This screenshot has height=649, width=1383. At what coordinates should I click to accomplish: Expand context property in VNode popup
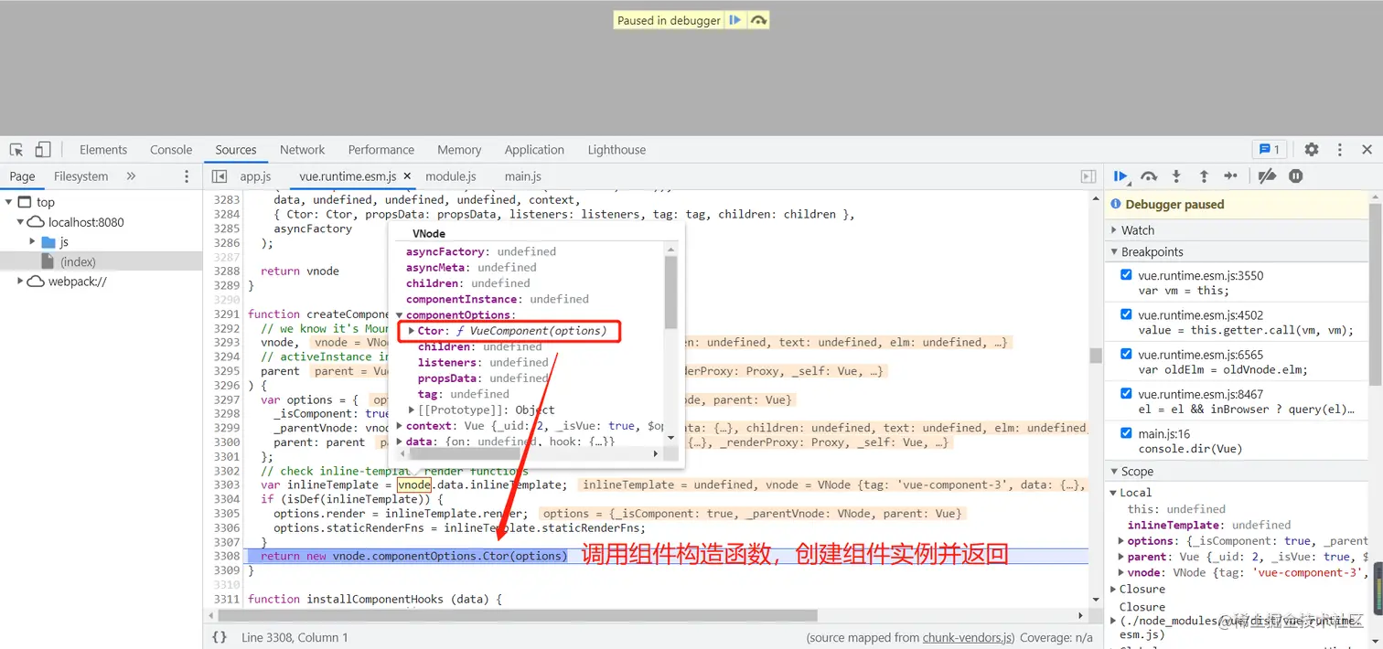pyautogui.click(x=400, y=426)
